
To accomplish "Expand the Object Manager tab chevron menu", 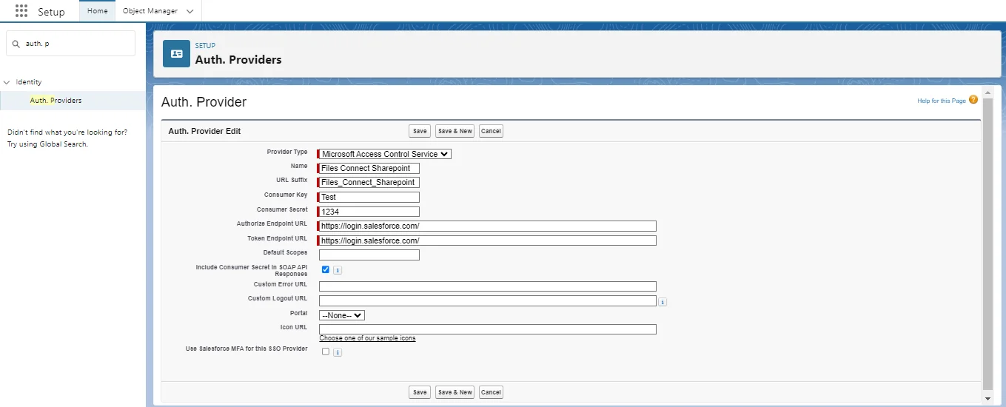I will pyautogui.click(x=190, y=11).
